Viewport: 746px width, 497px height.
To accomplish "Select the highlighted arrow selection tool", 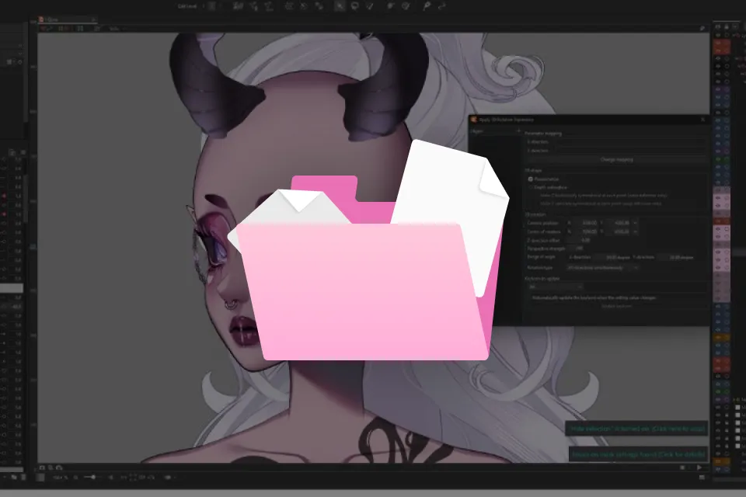I will tap(340, 5).
